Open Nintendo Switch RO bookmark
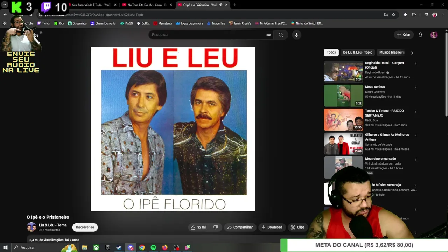 [307, 23]
